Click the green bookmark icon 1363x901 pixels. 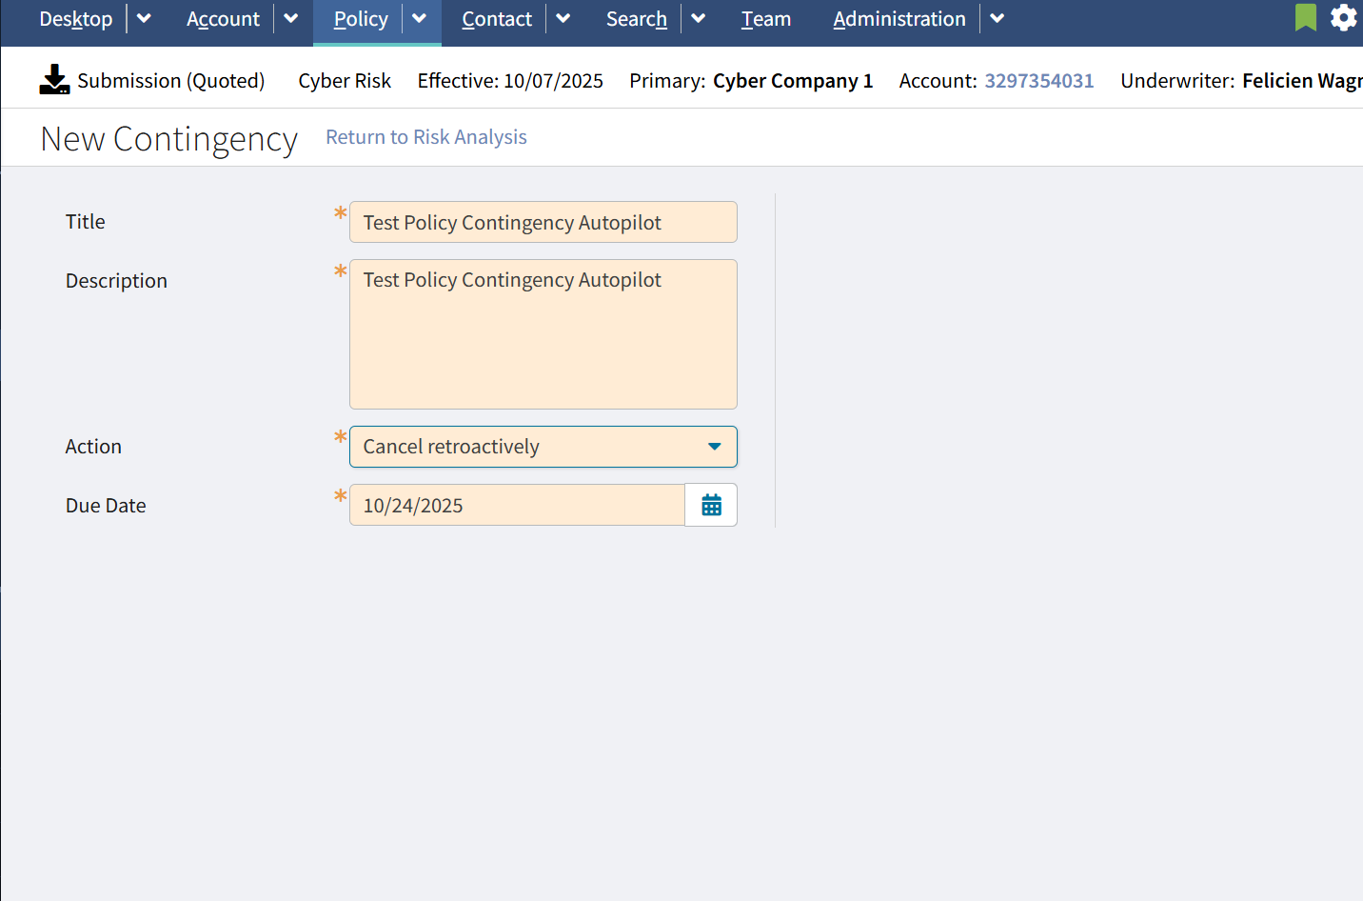[x=1305, y=17]
